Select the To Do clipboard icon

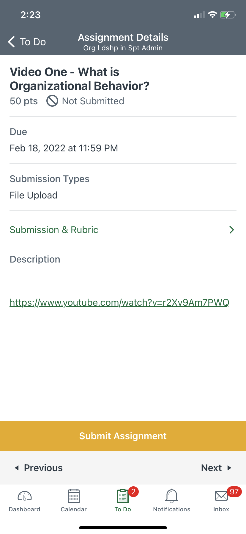(122, 496)
